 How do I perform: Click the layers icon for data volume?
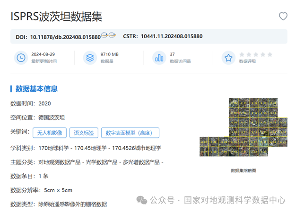[x=90, y=58]
